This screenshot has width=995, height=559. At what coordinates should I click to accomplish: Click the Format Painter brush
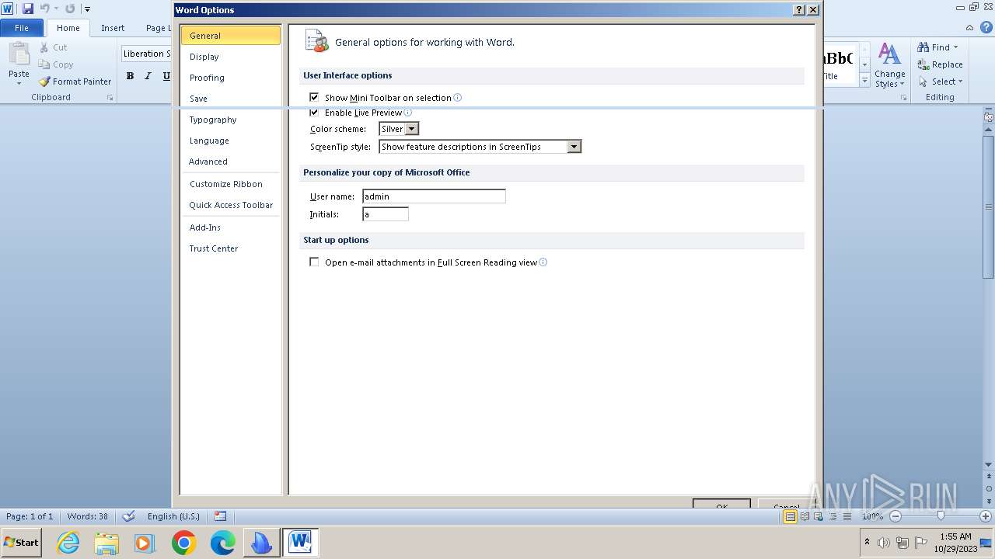coord(45,82)
